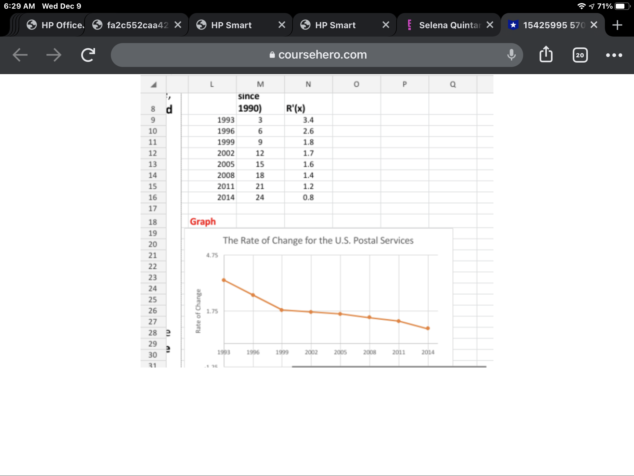Reload the coursehero.com page

pos(88,55)
